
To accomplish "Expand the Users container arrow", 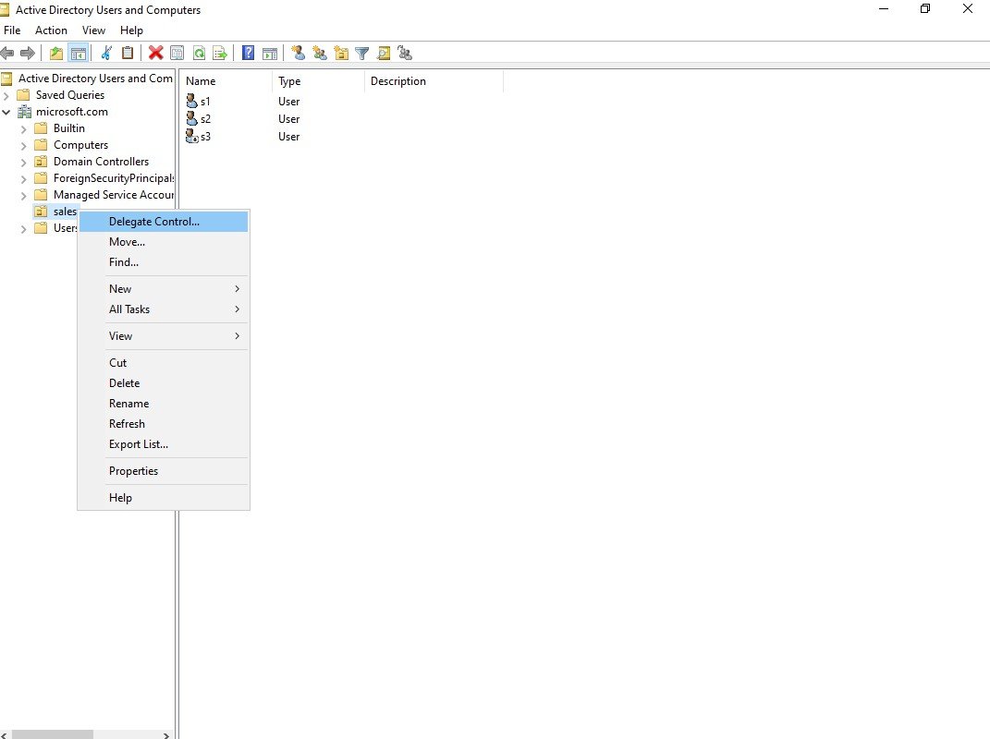I will [x=23, y=229].
